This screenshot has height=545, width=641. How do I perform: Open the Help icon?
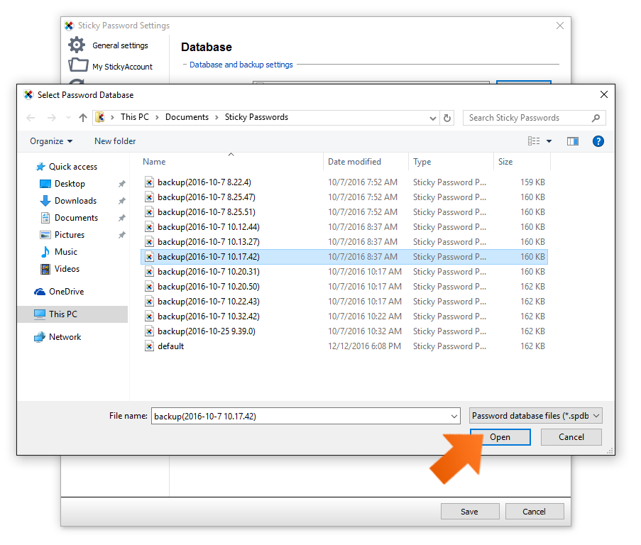tap(598, 141)
